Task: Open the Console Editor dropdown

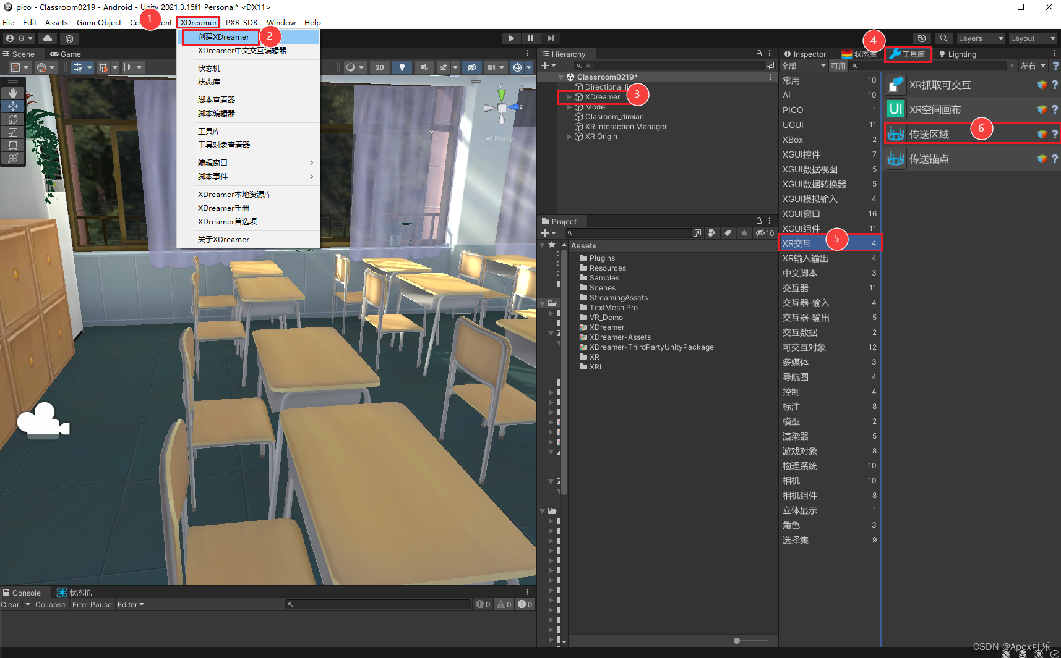Action: click(131, 605)
